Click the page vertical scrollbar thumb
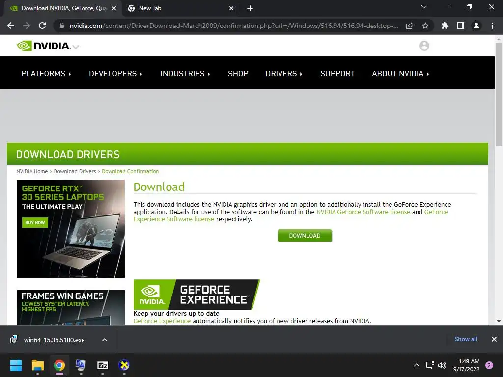Viewport: 503px width, 377px height. click(x=499, y=95)
